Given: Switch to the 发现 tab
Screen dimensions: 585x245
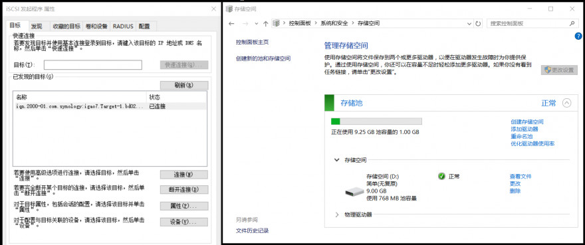Looking at the screenshot, I should click(37, 27).
